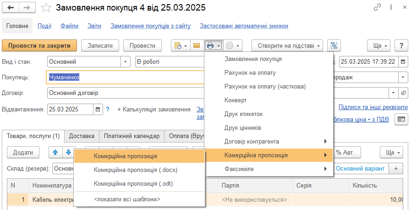
Task: Choose Друк цінників menu item
Action: (x=269, y=128)
